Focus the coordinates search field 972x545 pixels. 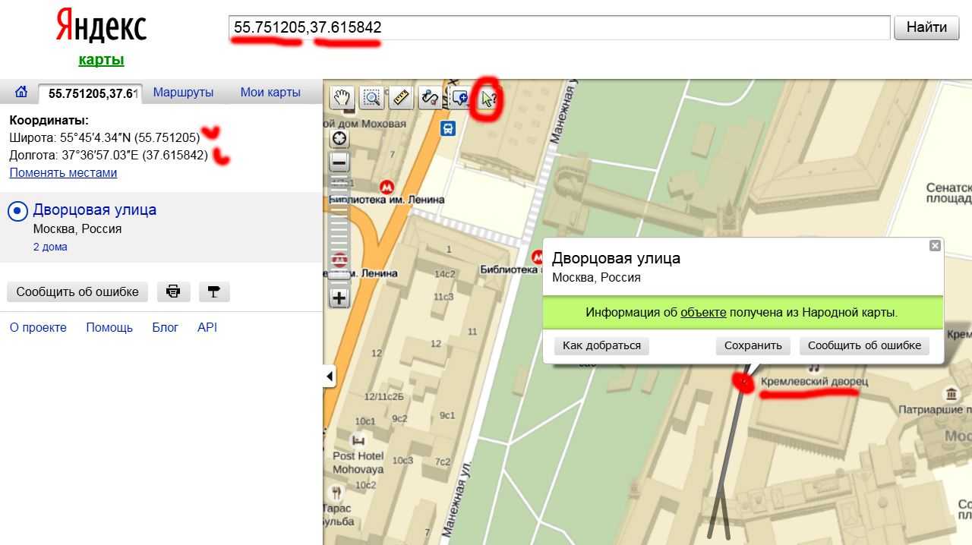click(x=559, y=27)
